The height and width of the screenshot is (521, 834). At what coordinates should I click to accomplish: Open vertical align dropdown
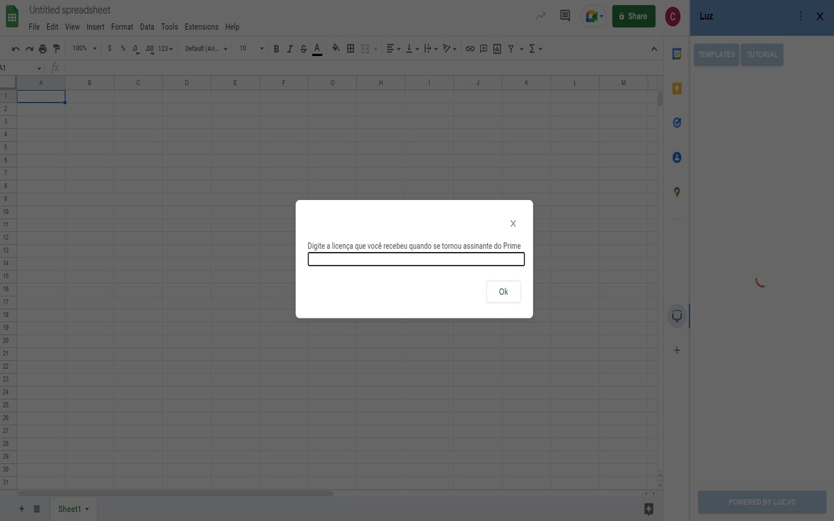tap(412, 49)
